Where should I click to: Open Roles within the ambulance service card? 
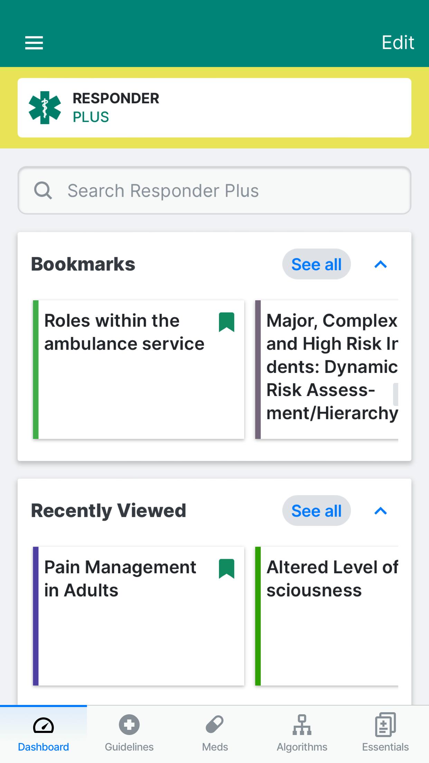tap(139, 369)
